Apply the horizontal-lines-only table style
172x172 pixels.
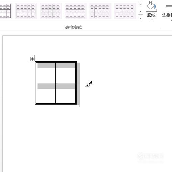(x=75, y=11)
